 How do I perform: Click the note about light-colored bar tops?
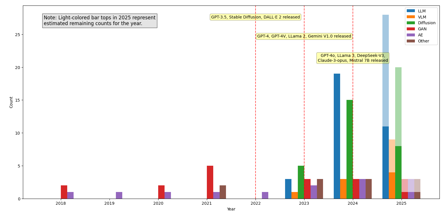pos(100,21)
